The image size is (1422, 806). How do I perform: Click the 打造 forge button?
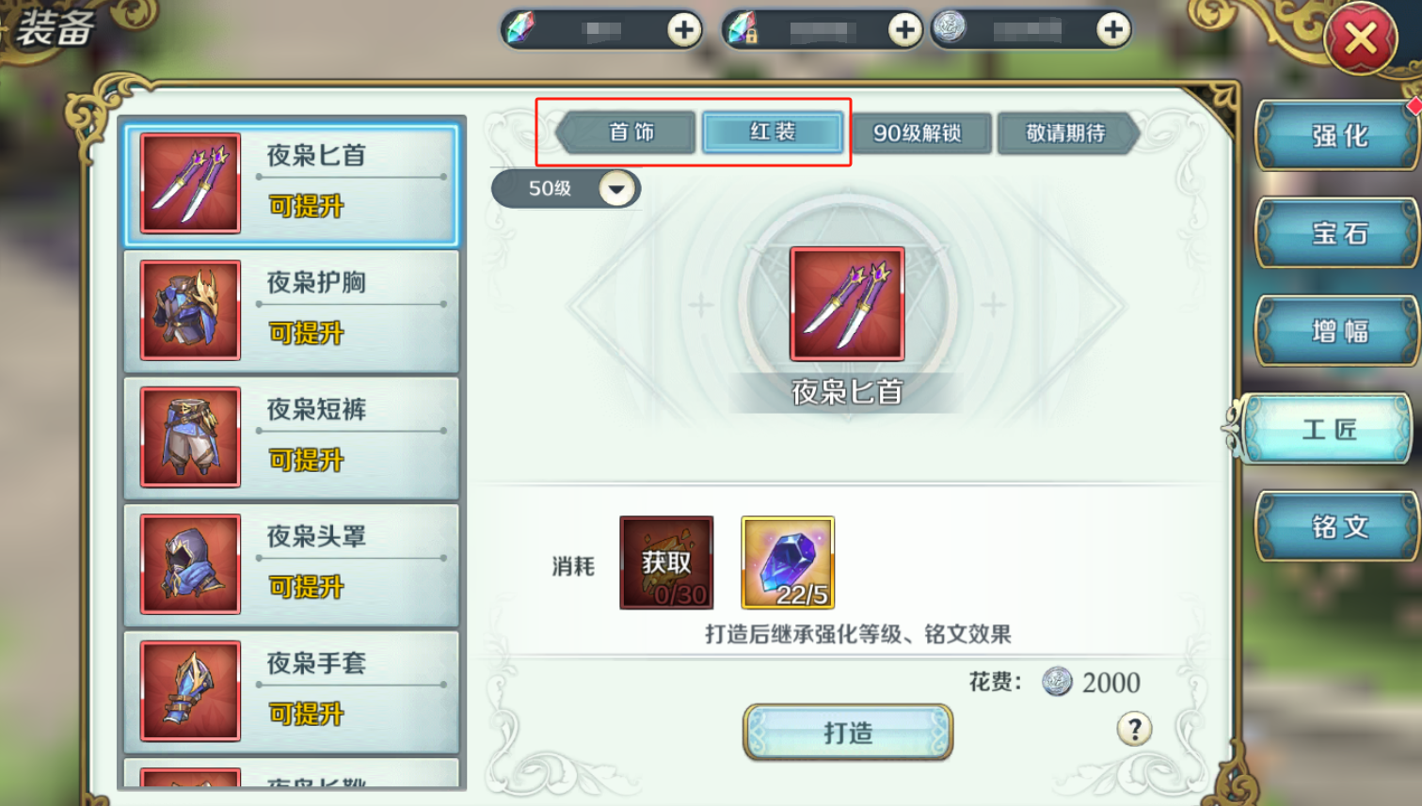coord(848,733)
